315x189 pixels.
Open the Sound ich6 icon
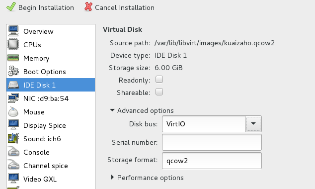coord(13,139)
